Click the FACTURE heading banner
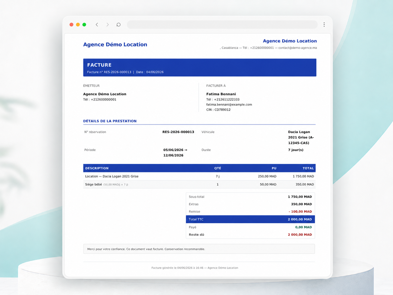Screen dimensions: 393x295 pos(200,68)
